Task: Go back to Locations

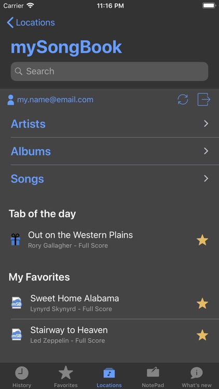Action: (31, 23)
